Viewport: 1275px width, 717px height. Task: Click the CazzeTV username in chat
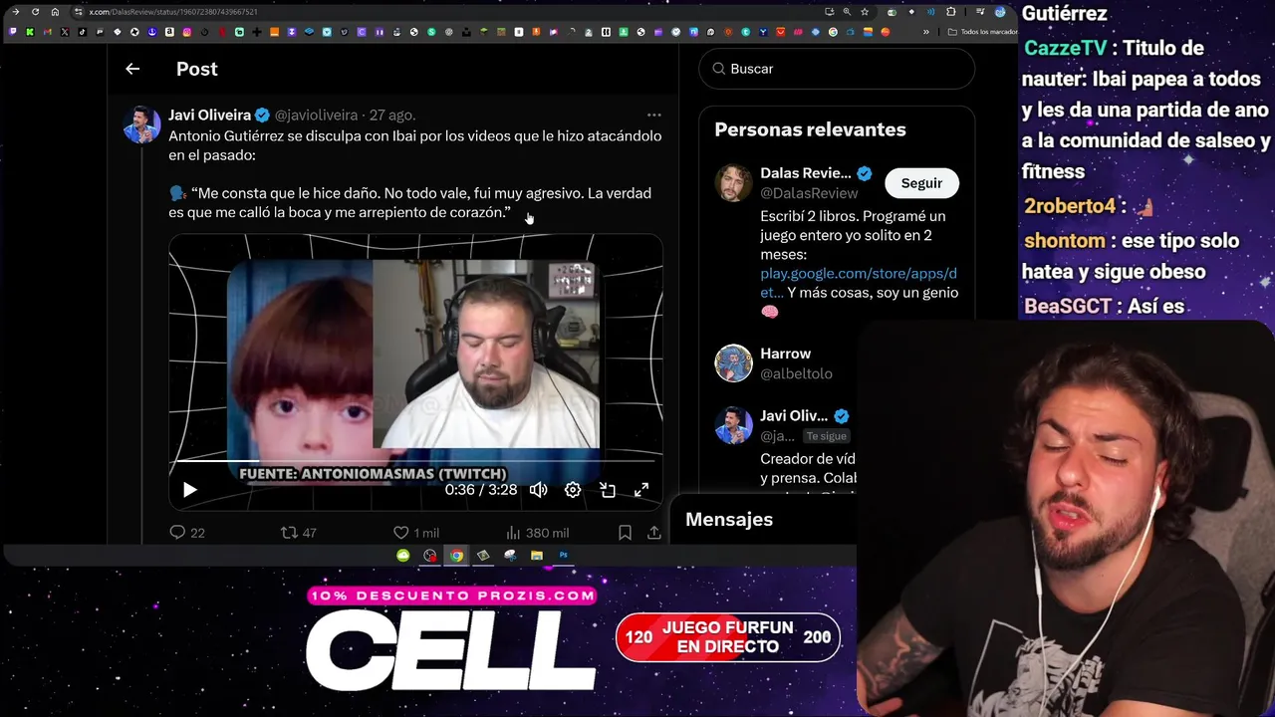pyautogui.click(x=1065, y=48)
